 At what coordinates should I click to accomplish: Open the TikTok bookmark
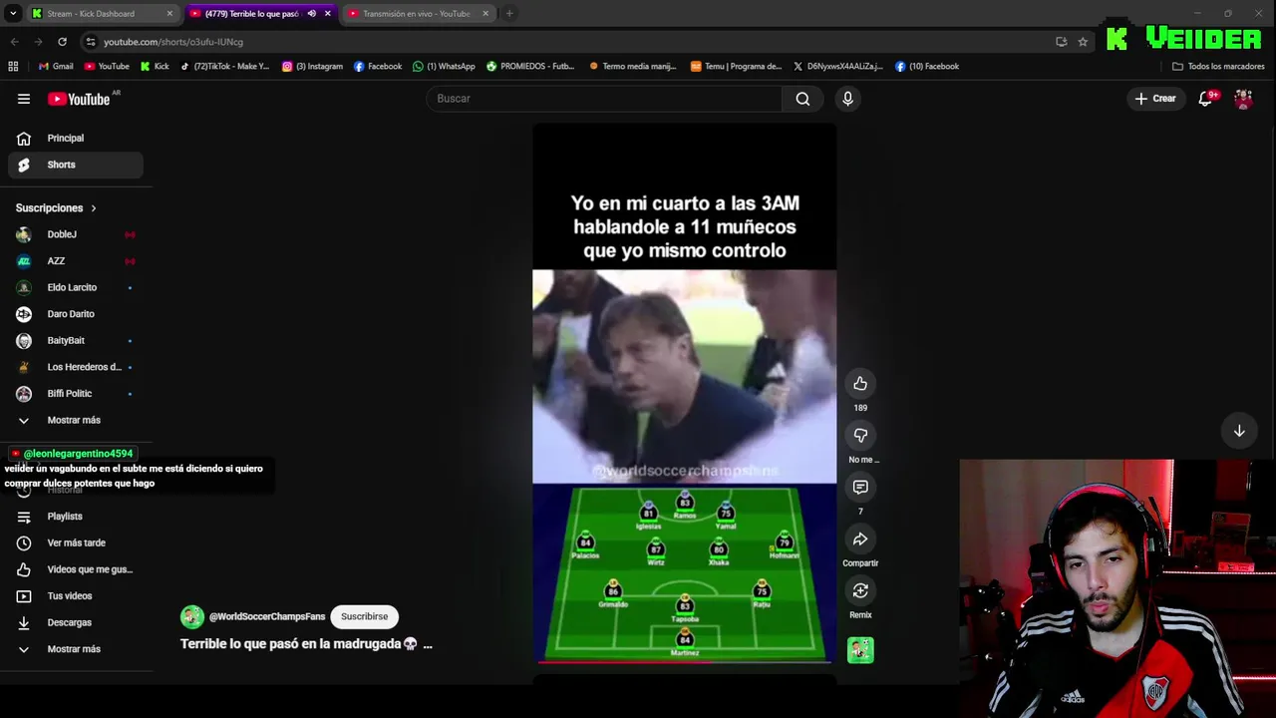click(224, 66)
